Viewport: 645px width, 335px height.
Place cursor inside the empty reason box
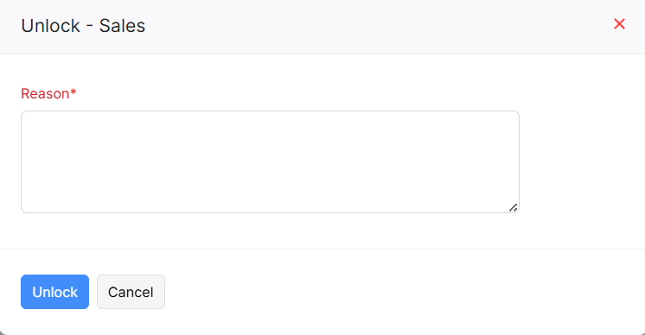[x=271, y=161]
